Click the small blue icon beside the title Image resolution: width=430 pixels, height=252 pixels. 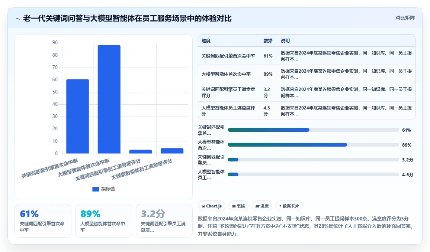point(18,19)
